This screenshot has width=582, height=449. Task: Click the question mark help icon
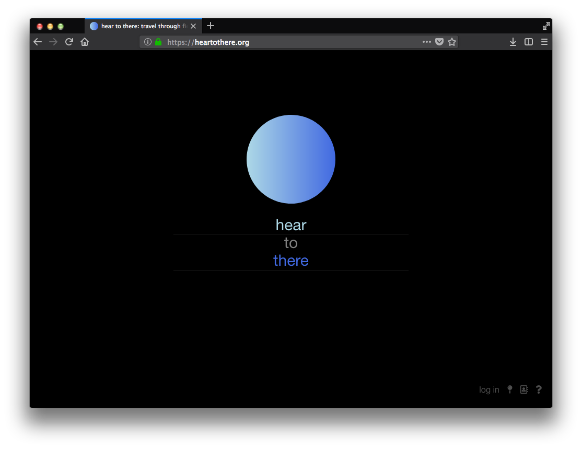click(539, 389)
